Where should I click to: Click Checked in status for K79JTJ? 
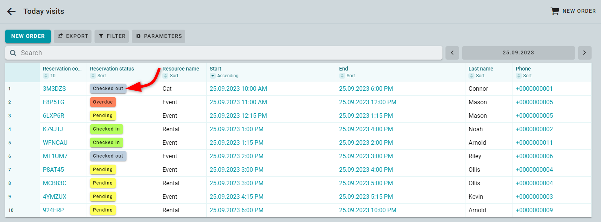coord(107,129)
